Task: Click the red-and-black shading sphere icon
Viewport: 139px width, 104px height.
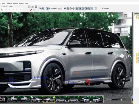Action: pyautogui.click(x=65, y=8)
